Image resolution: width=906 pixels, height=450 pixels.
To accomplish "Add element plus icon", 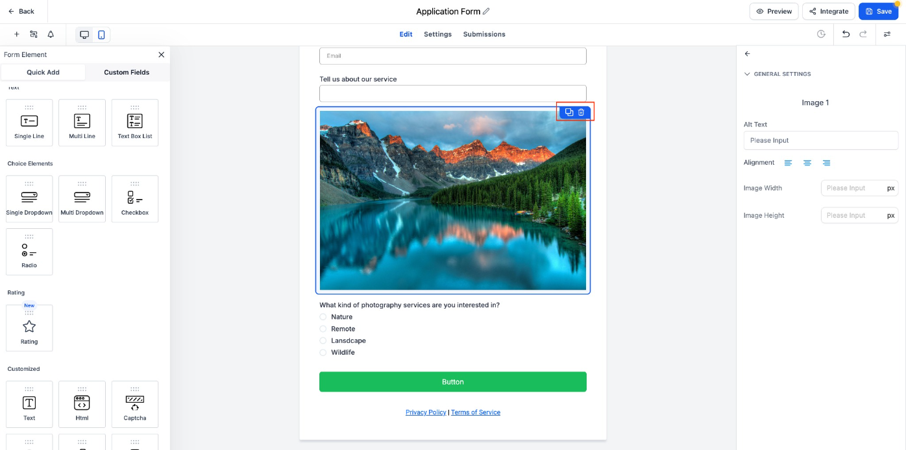I will pyautogui.click(x=16, y=34).
